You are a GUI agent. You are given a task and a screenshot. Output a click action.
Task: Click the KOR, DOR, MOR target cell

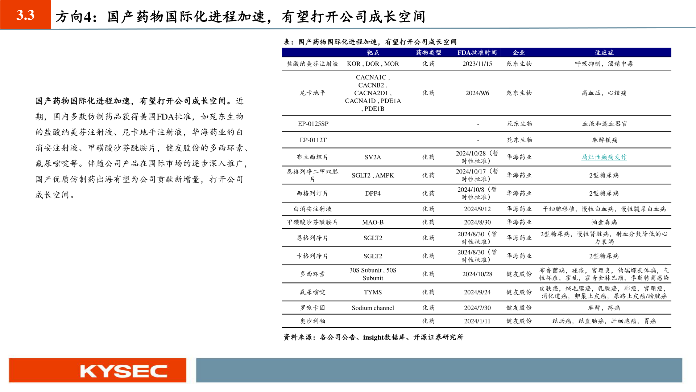click(373, 64)
